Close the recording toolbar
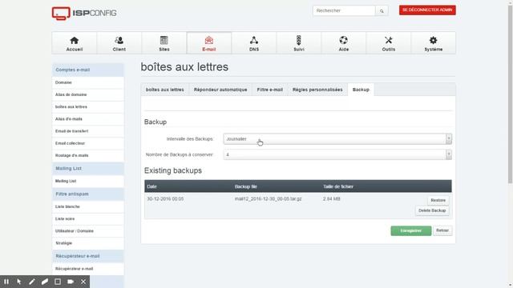The width and height of the screenshot is (513, 288). (x=83, y=282)
